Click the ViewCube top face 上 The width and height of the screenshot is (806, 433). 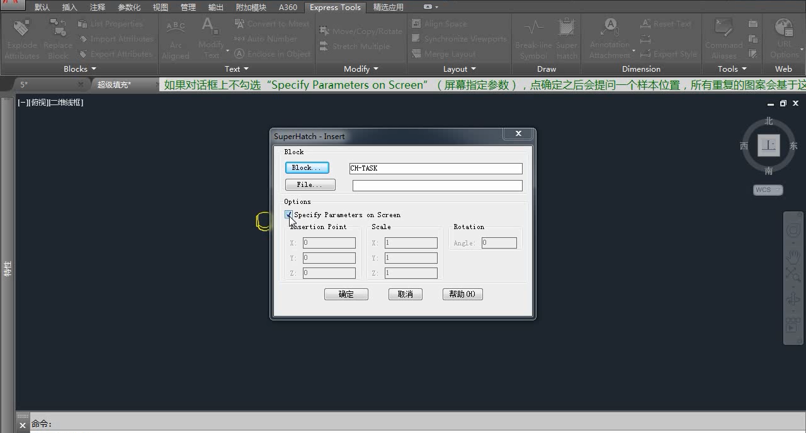coord(769,145)
